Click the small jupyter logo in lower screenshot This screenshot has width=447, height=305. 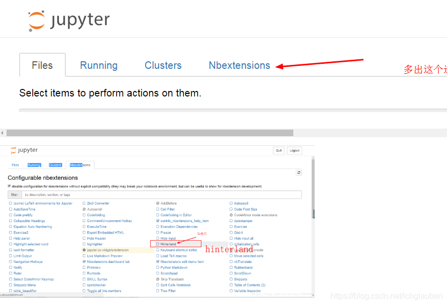(x=24, y=150)
